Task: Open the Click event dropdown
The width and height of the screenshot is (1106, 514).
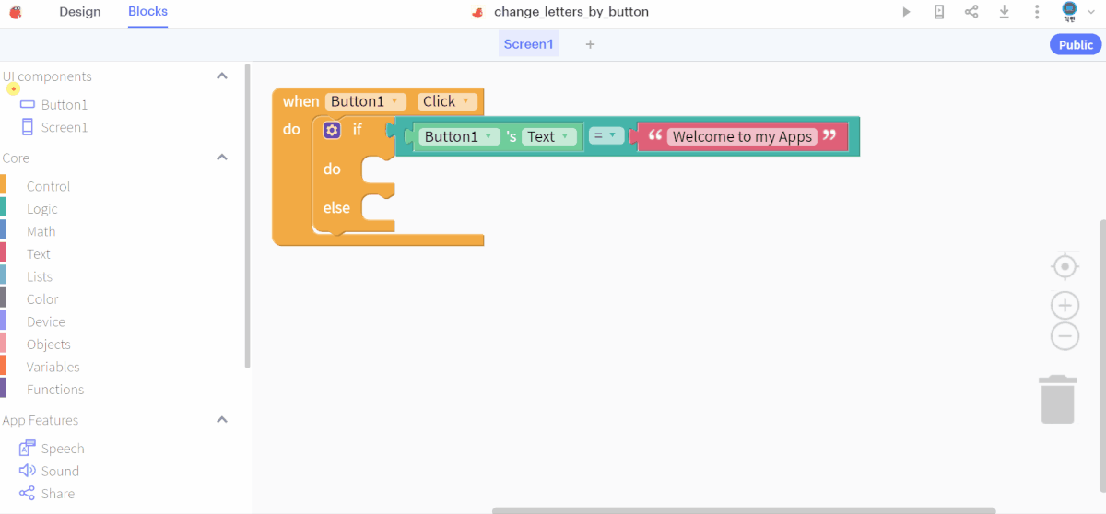Action: [447, 101]
